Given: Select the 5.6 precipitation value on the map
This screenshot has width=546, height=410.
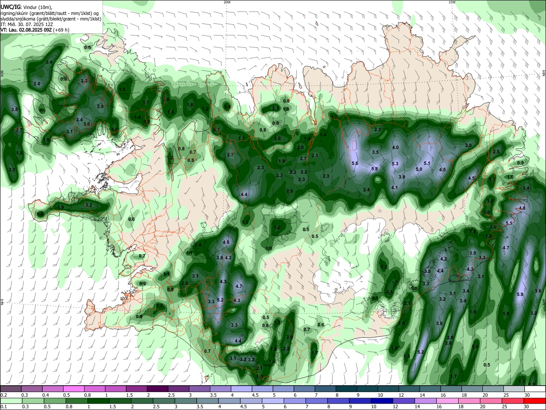Looking at the screenshot, I should point(355,164).
